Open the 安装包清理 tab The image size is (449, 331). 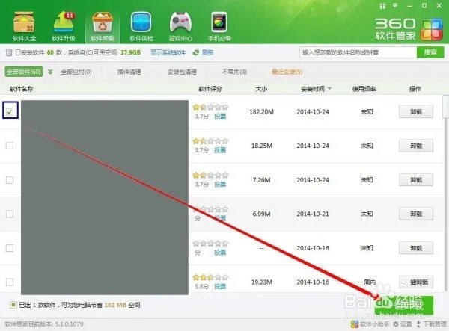[x=182, y=72]
